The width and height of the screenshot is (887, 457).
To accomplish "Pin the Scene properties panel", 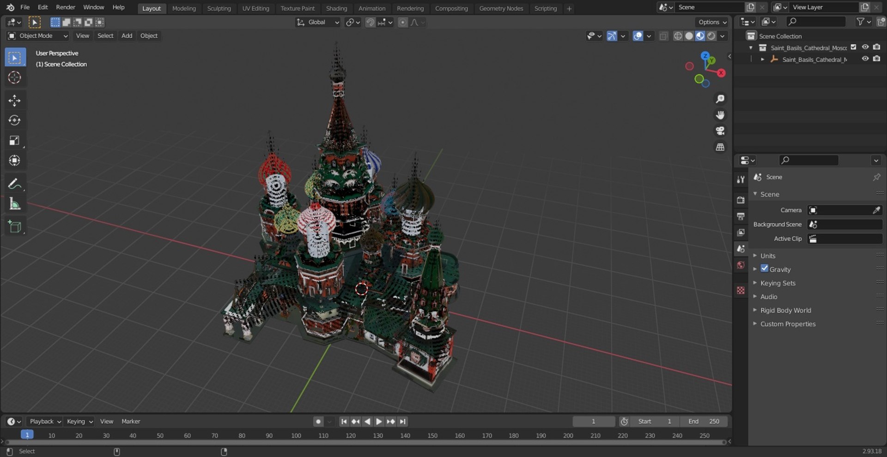I will pyautogui.click(x=876, y=177).
